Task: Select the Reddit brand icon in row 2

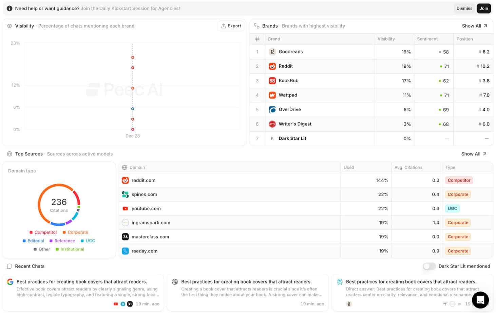Action: [272, 66]
